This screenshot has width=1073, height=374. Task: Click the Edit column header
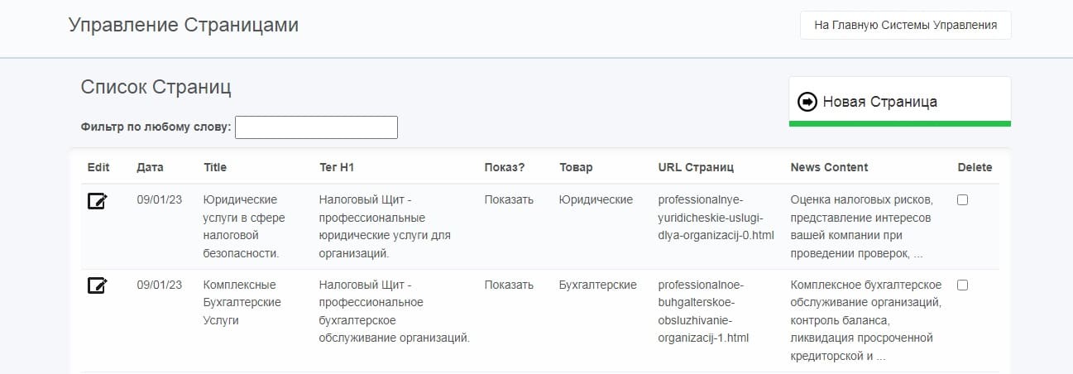(98, 167)
